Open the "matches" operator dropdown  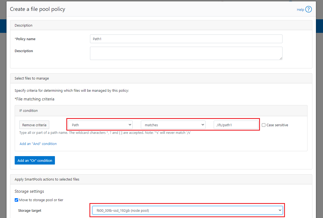(173, 125)
